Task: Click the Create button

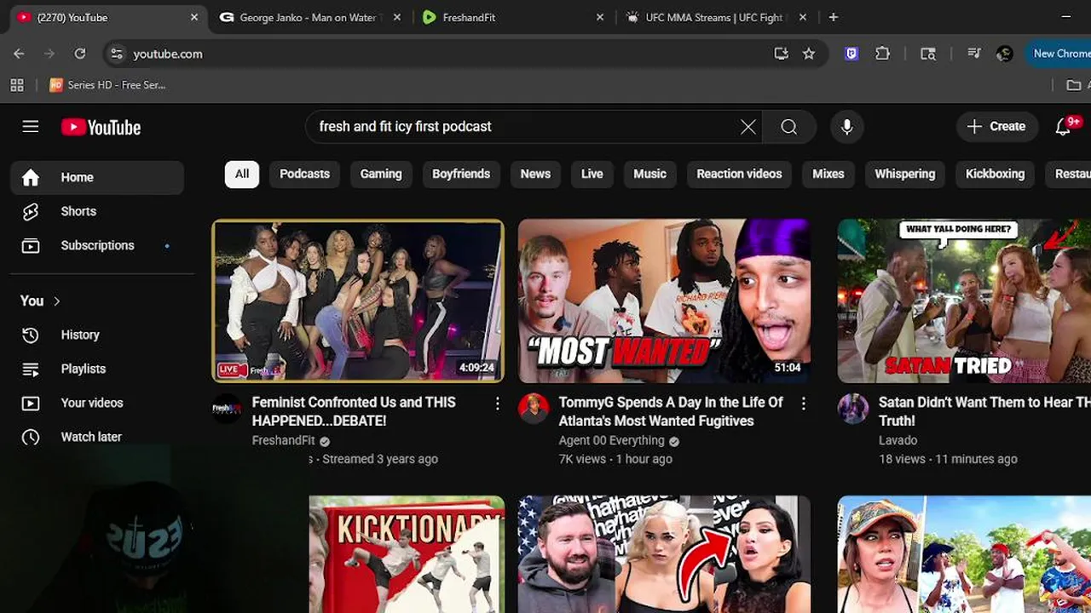Action: point(996,127)
